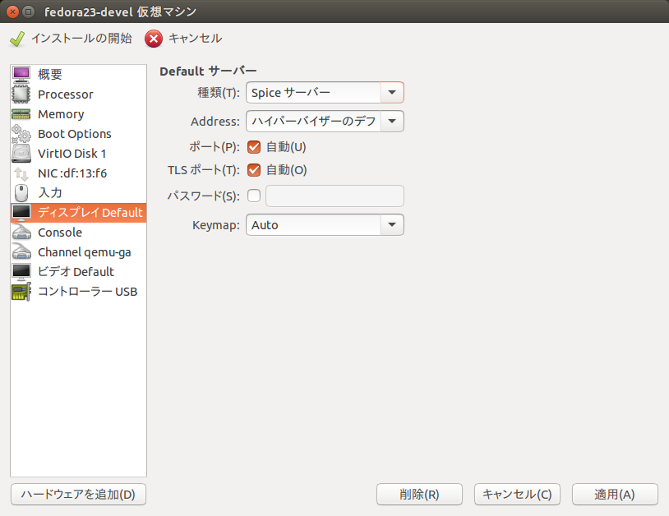This screenshot has height=516, width=669.
Task: Select the Console row text
Action: pyautogui.click(x=60, y=233)
